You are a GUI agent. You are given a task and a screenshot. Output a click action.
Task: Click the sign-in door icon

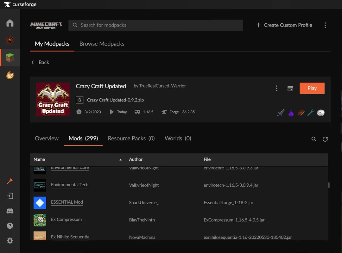10,196
